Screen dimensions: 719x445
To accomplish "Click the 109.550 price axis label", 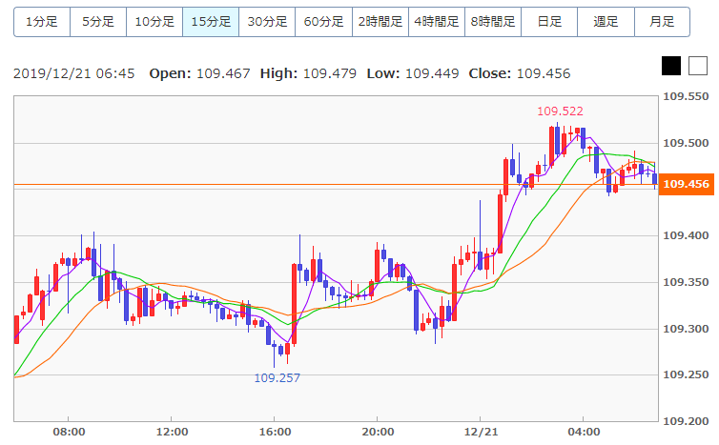I will (688, 97).
